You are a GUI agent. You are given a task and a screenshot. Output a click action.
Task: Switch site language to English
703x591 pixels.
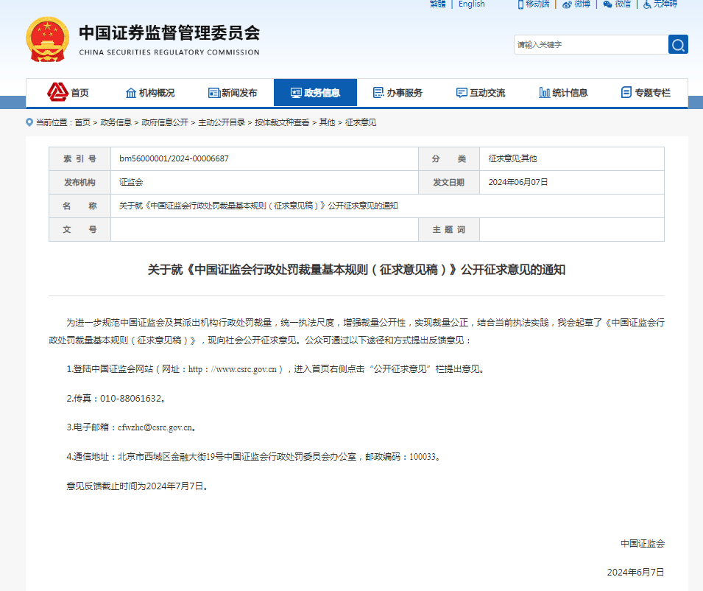(471, 4)
